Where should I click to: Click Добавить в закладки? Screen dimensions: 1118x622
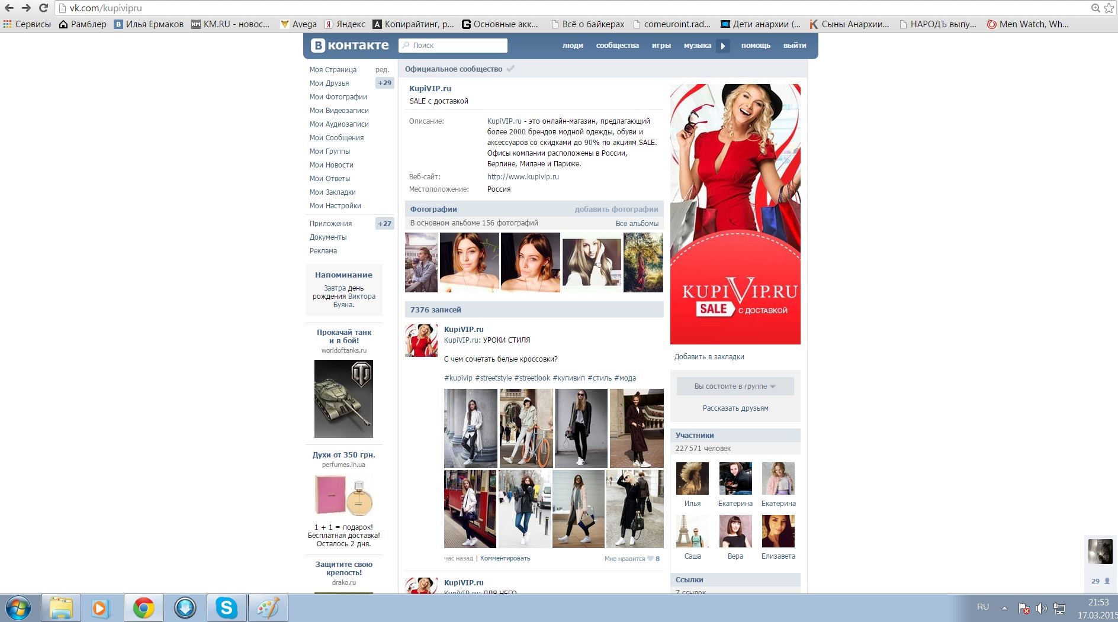pos(709,357)
